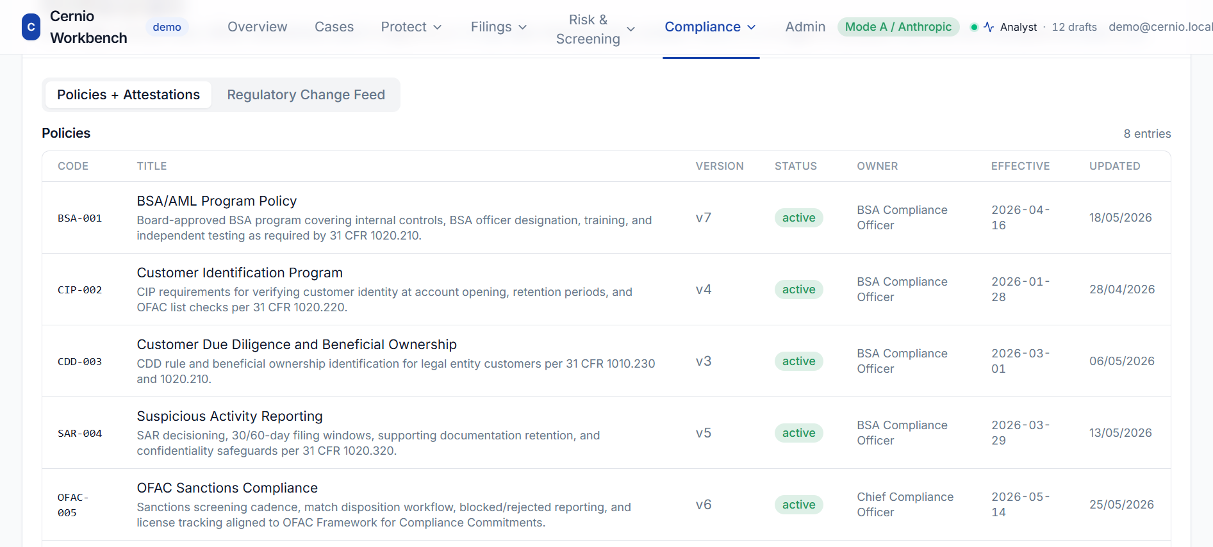Click the Cernio logo icon
Viewport: 1213px width, 547px height.
coord(31,27)
